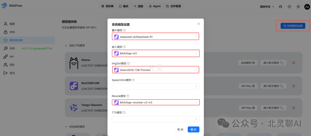Viewport: 311px width, 136px height.
Task: Close the 系统模型设置 dialog
Action: (x=198, y=24)
